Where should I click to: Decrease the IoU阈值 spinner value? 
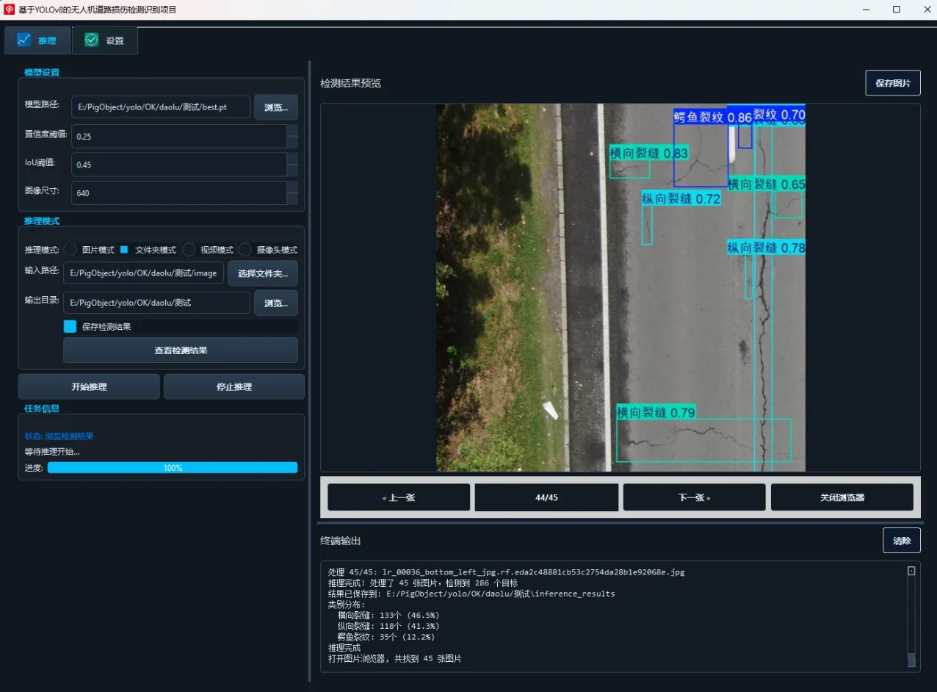[292, 170]
